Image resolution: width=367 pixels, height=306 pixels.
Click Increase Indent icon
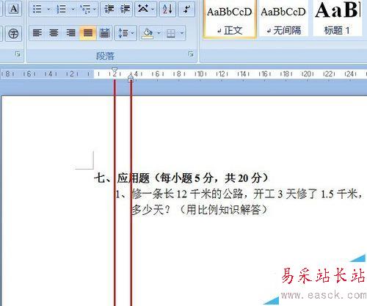[x=125, y=9]
